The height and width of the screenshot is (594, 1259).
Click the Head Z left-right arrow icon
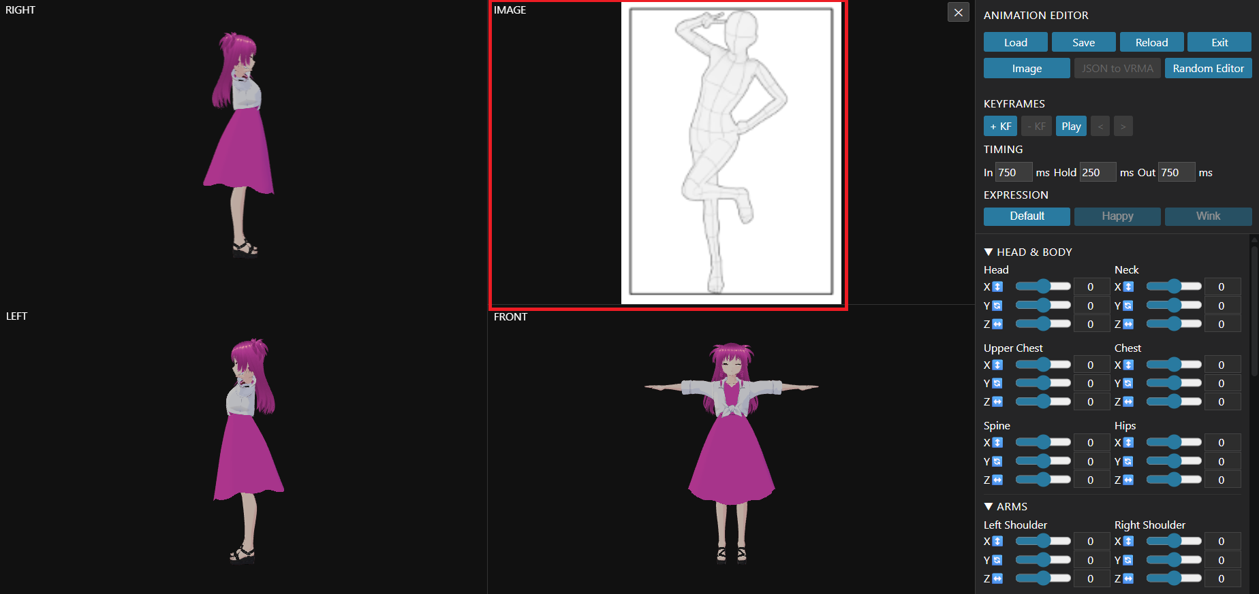997,324
